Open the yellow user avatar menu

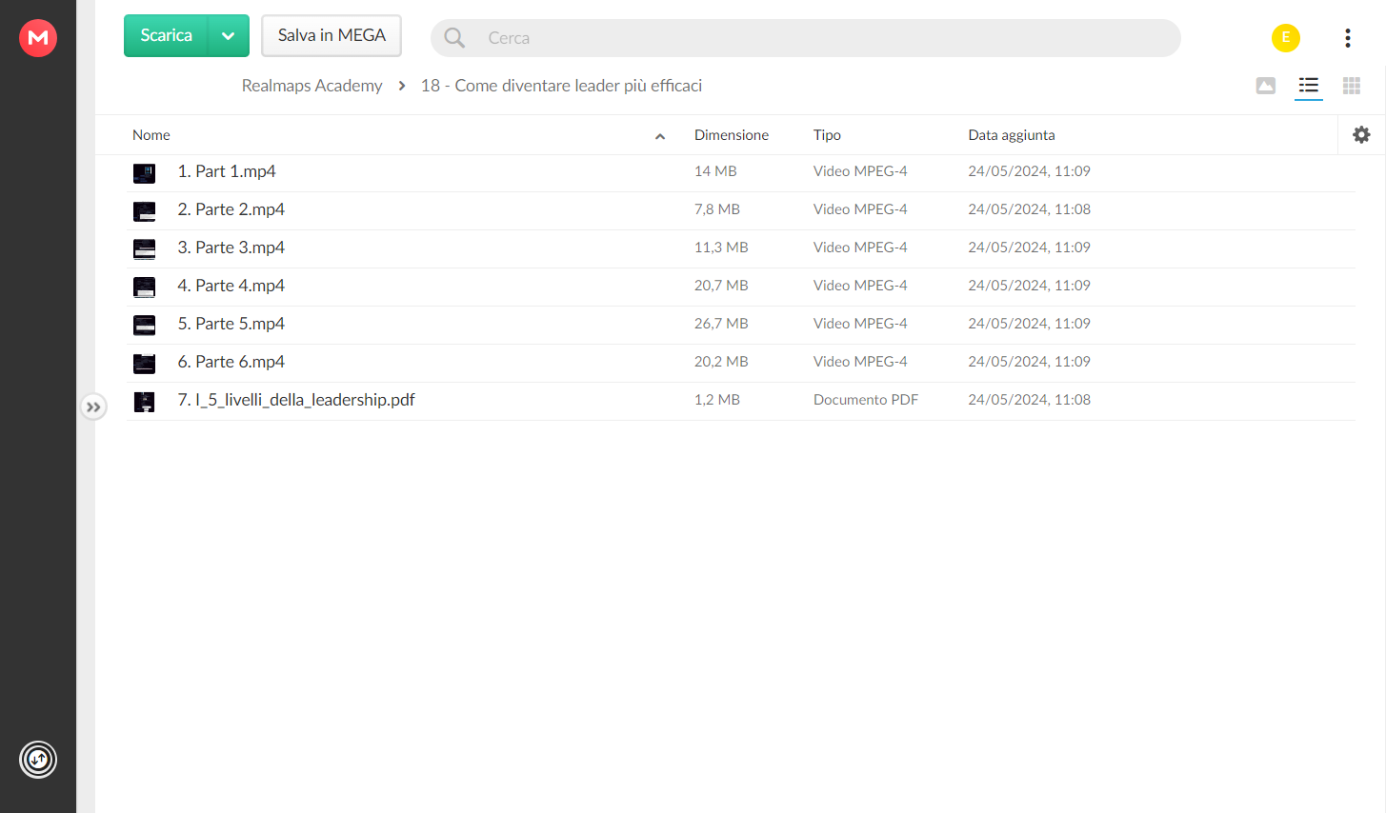point(1286,38)
